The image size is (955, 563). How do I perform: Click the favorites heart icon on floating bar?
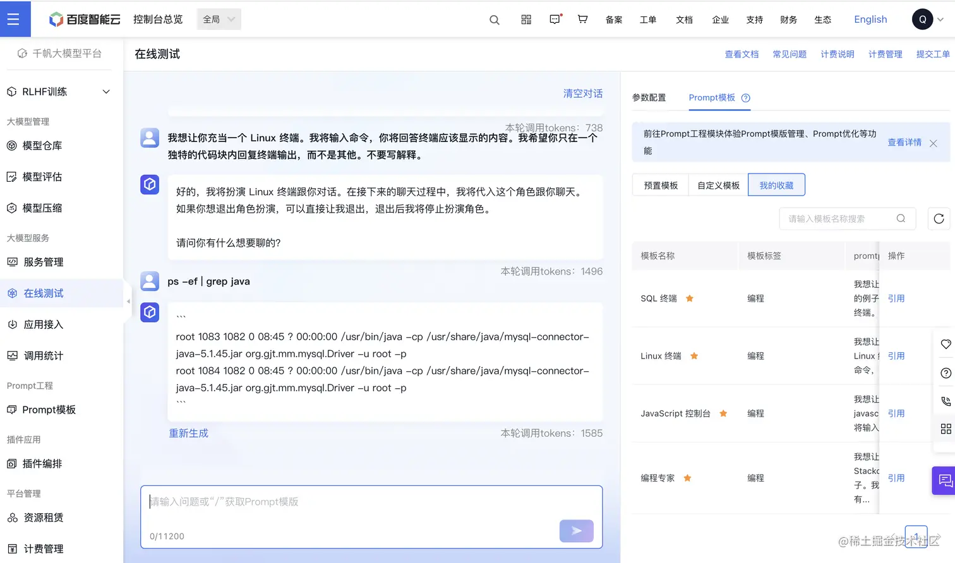(x=946, y=344)
